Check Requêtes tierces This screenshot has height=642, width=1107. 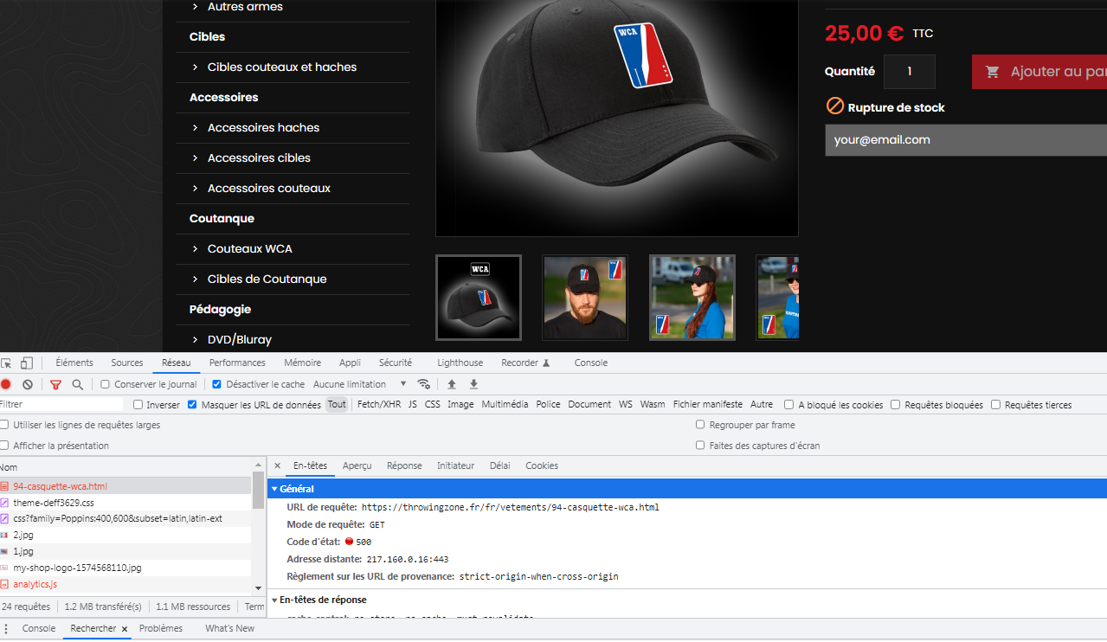pos(996,405)
